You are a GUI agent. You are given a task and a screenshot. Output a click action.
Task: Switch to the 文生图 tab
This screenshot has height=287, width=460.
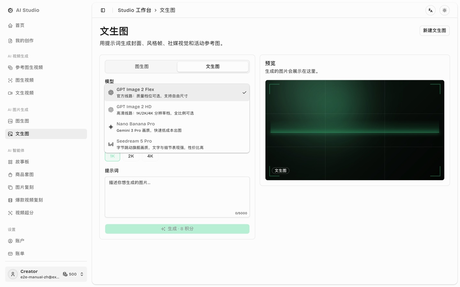point(213,66)
